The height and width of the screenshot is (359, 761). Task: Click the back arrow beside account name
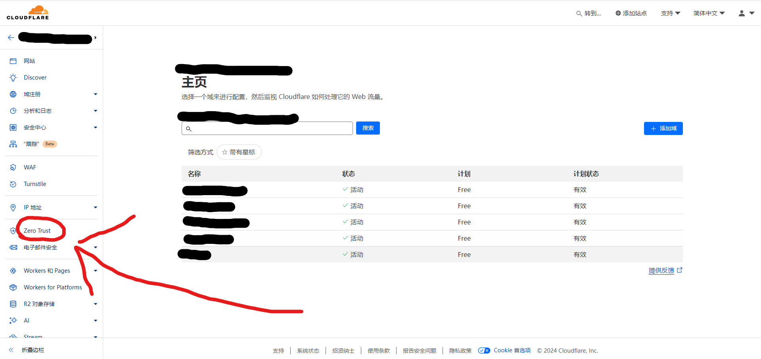[x=11, y=38]
